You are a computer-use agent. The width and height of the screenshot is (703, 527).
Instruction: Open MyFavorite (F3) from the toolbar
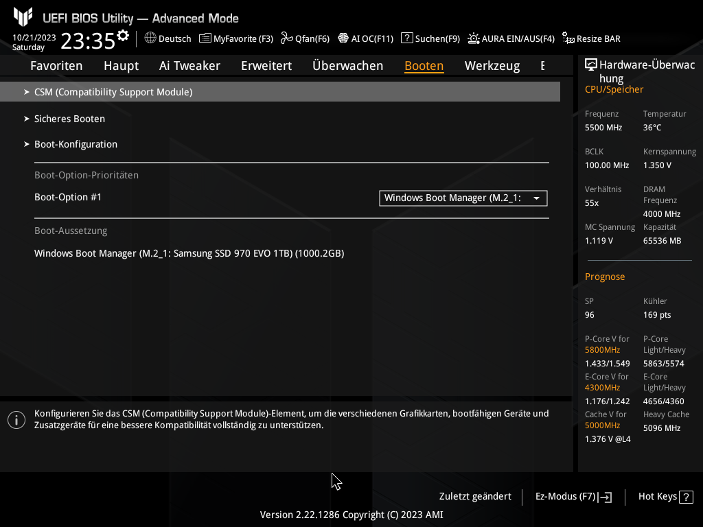[236, 38]
